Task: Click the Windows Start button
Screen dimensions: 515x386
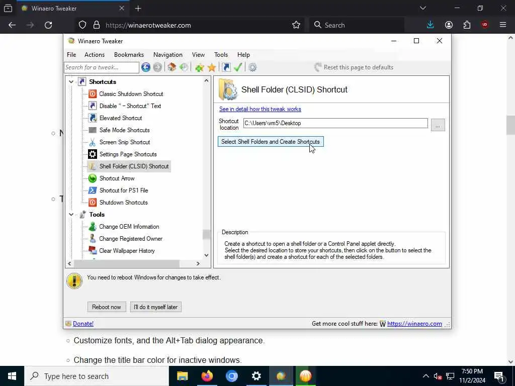Action: [12, 376]
